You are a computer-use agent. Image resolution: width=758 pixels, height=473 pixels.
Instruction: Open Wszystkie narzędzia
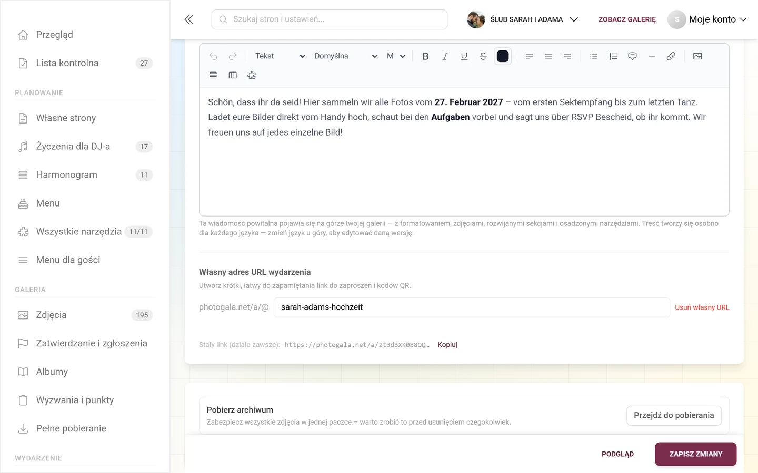pyautogui.click(x=85, y=232)
